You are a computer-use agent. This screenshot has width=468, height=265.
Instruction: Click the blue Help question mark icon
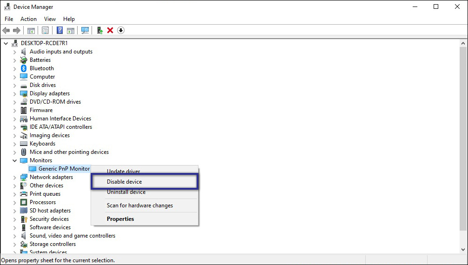(x=59, y=30)
